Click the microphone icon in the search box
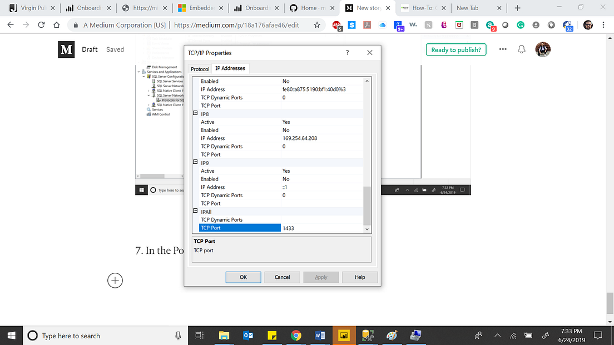The height and width of the screenshot is (345, 614). 177,335
